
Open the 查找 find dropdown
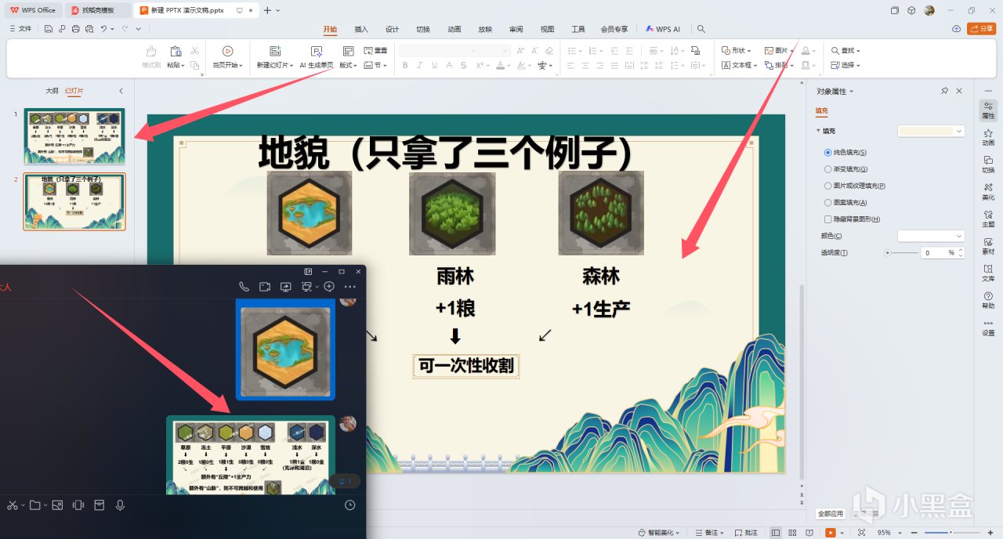pos(846,50)
